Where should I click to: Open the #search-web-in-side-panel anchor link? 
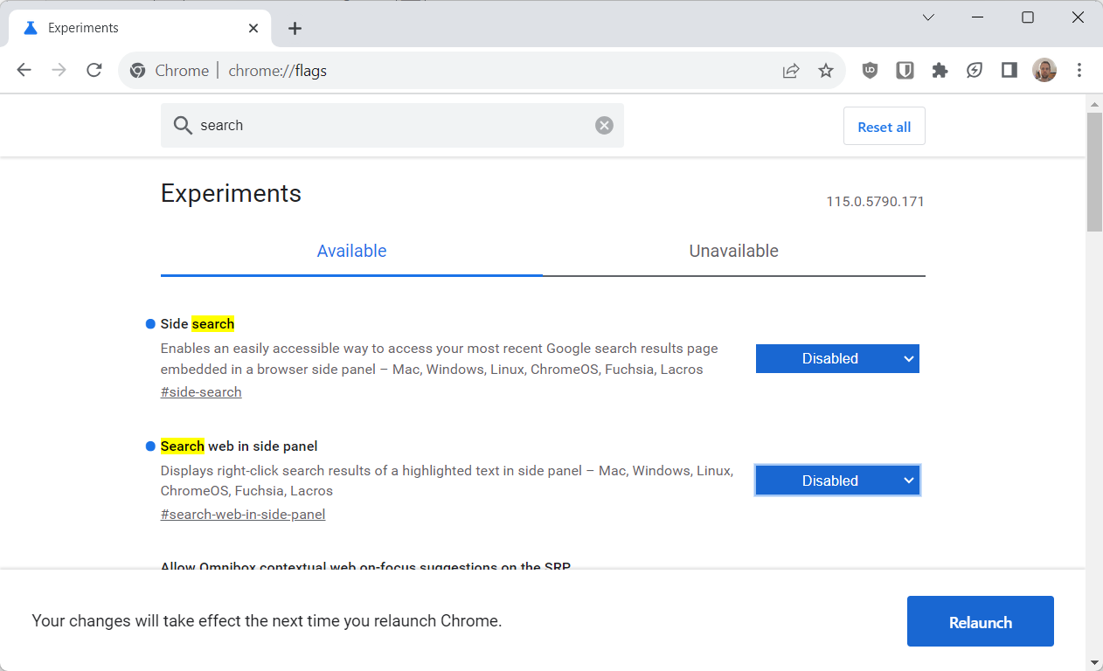[243, 515]
